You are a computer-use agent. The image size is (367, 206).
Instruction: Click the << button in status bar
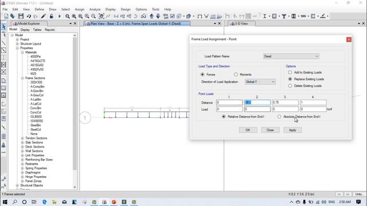[339, 194]
